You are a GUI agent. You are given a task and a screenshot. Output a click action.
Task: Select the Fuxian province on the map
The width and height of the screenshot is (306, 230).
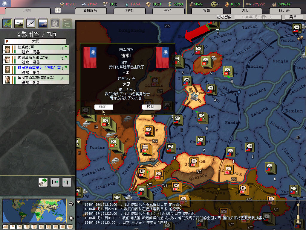pyautogui.click(x=97, y=147)
